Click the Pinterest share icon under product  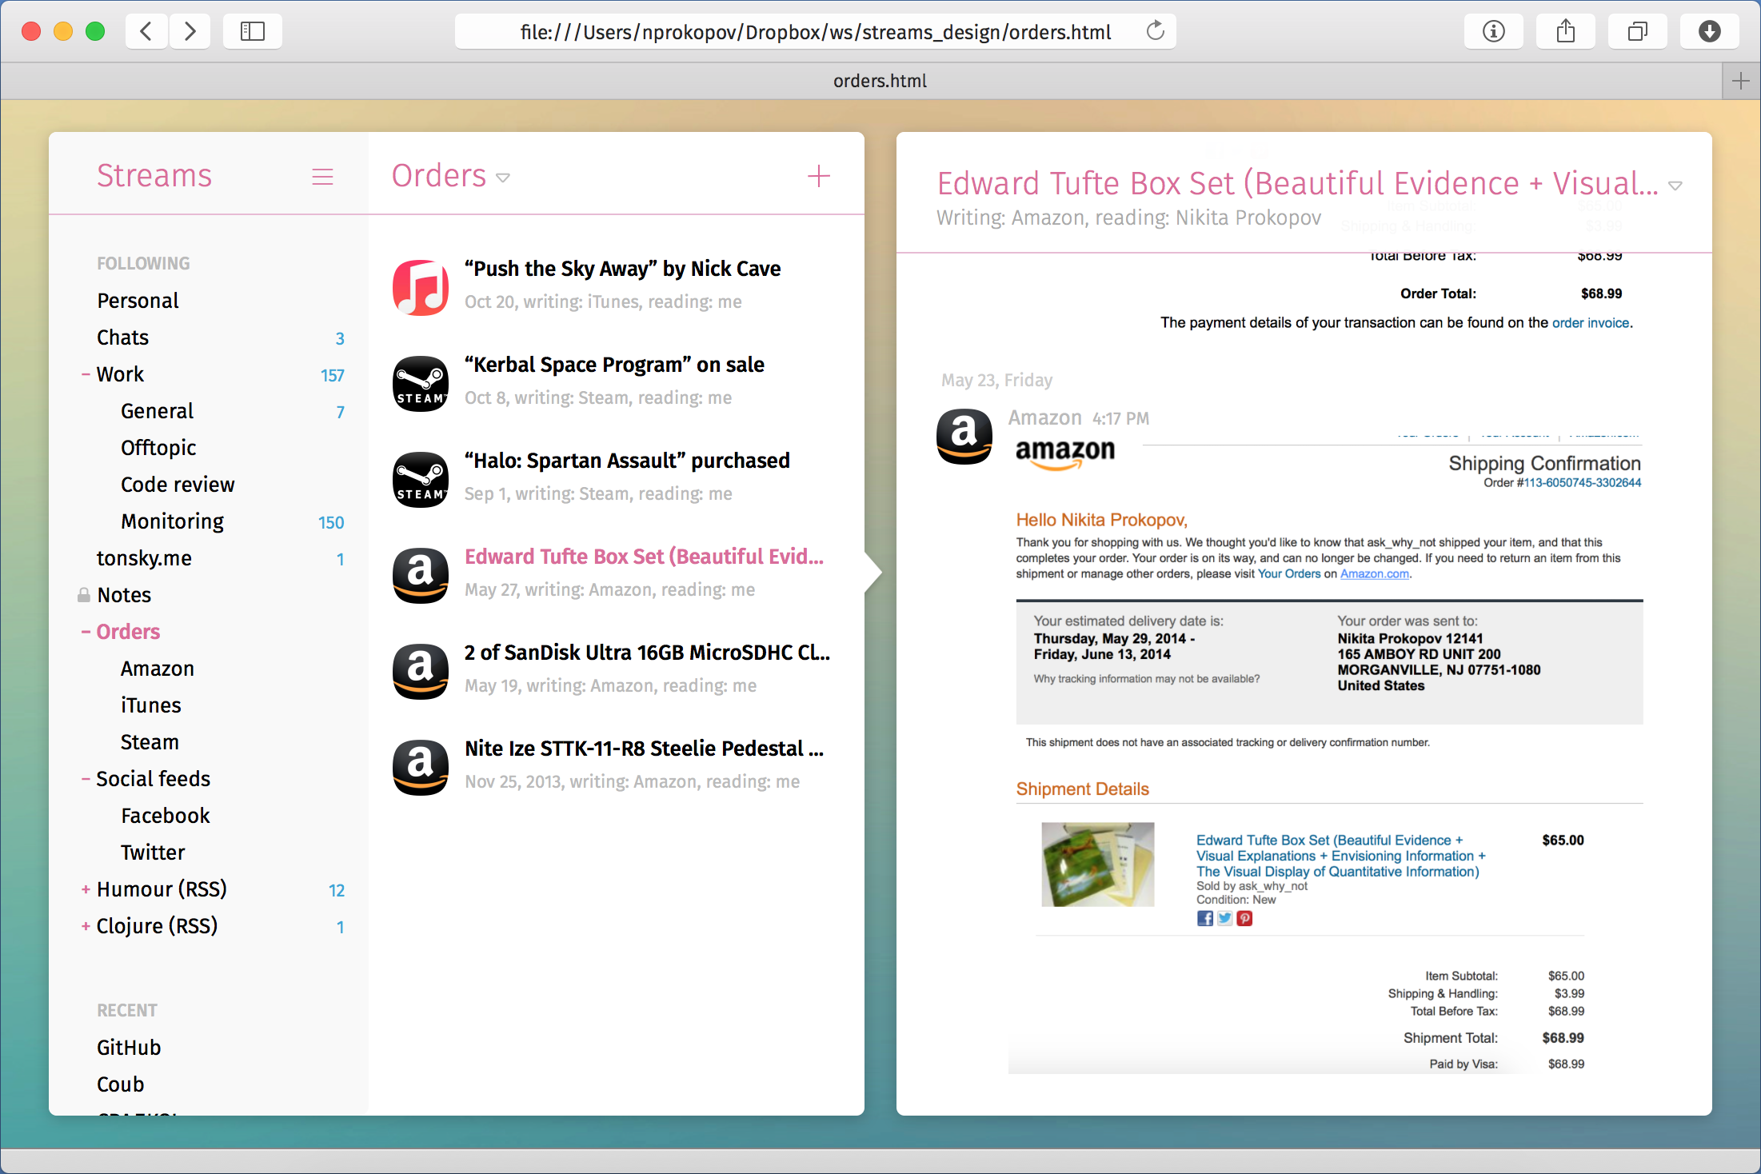[1244, 918]
